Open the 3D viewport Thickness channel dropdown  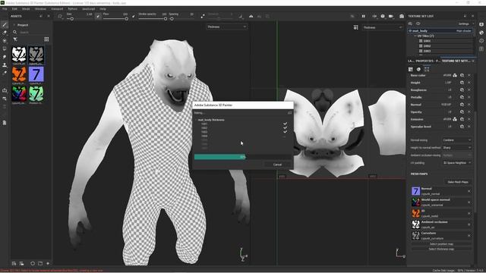tap(226, 27)
